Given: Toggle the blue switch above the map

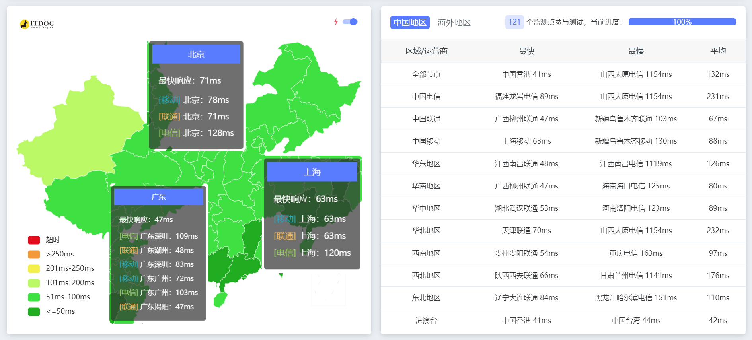Looking at the screenshot, I should pyautogui.click(x=350, y=22).
